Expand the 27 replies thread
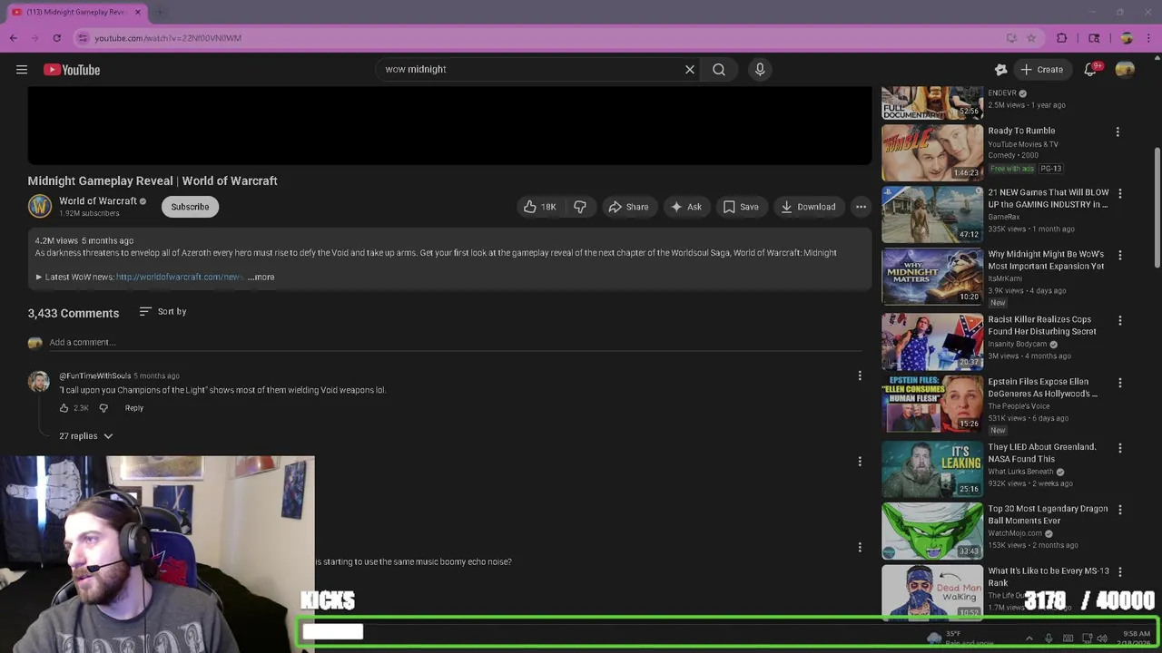1162x653 pixels. 86,436
